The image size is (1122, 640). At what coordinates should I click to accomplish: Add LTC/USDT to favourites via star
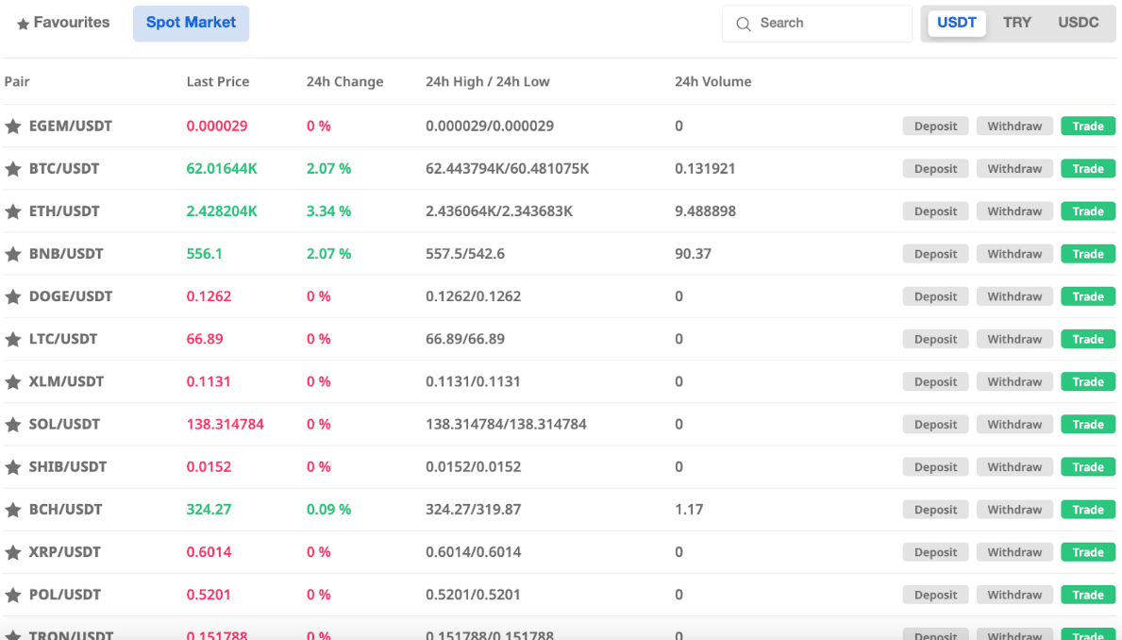coord(13,339)
